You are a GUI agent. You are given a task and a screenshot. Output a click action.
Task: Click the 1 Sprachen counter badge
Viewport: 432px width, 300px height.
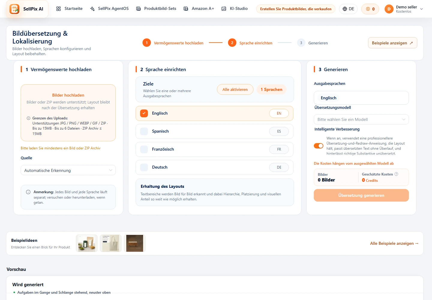[x=271, y=89]
